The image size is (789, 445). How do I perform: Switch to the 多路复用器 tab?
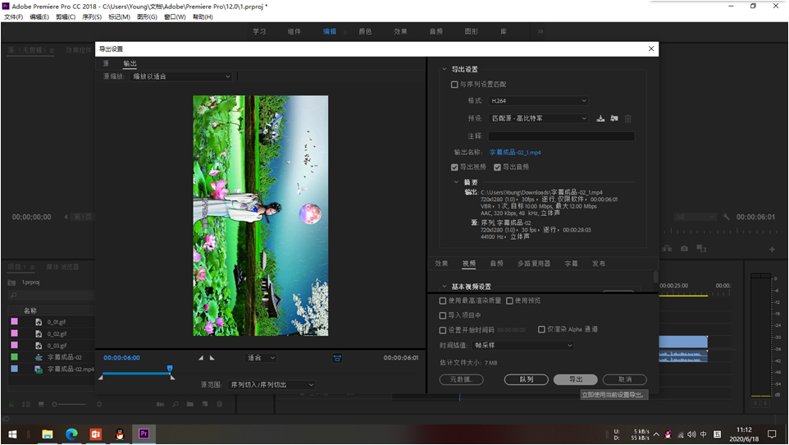[x=533, y=264]
